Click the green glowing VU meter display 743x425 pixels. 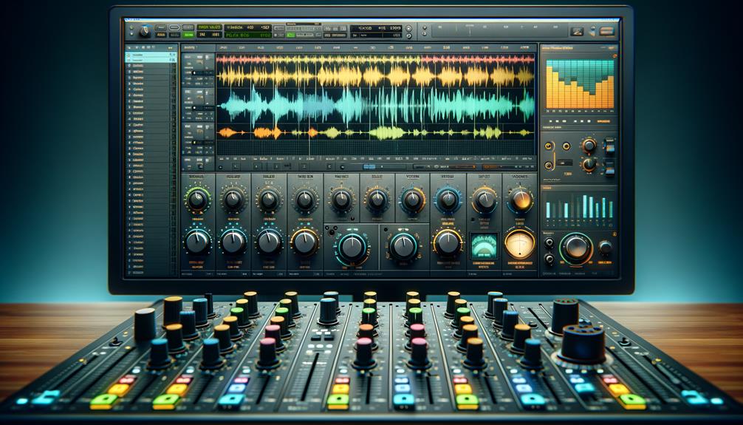coord(484,245)
